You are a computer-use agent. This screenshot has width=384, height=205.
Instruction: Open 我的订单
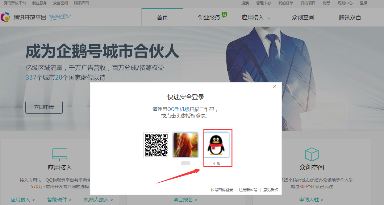286,3
